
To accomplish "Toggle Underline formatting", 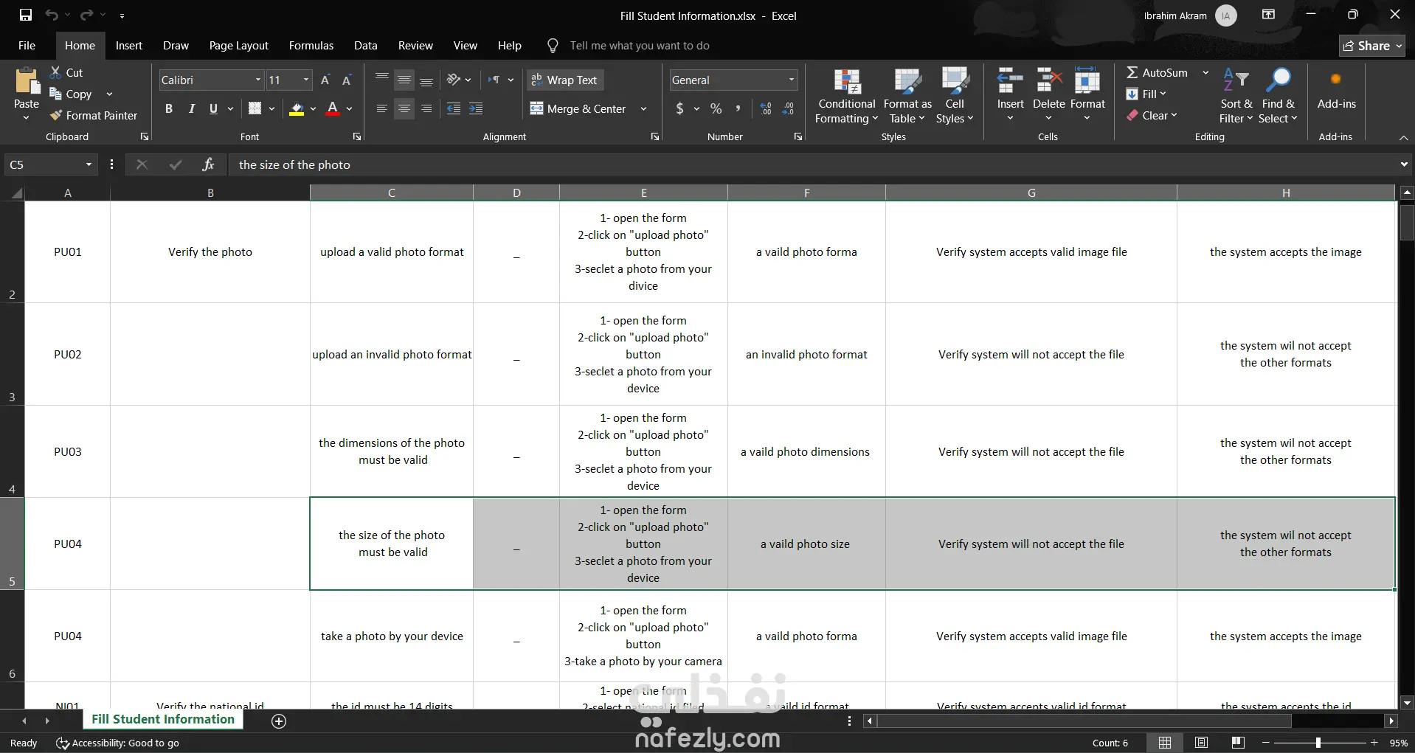I will pos(213,108).
